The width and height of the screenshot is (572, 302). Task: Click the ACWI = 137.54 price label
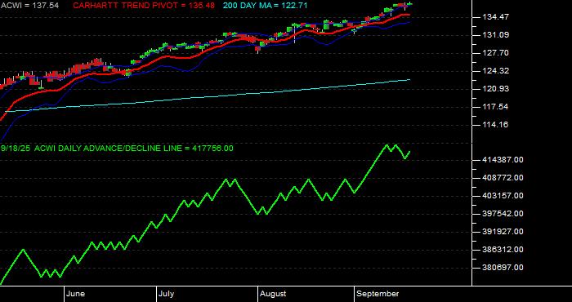30,6
